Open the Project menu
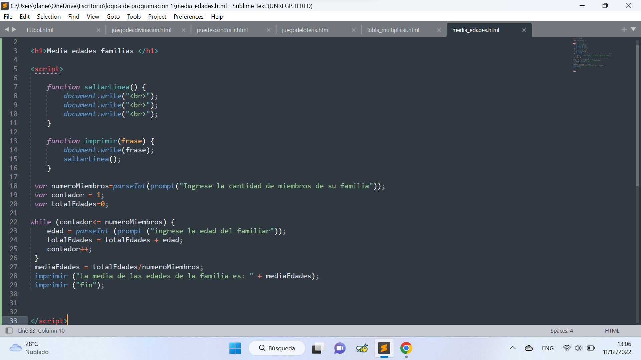Screen dimensions: 641x360 pyautogui.click(x=157, y=17)
